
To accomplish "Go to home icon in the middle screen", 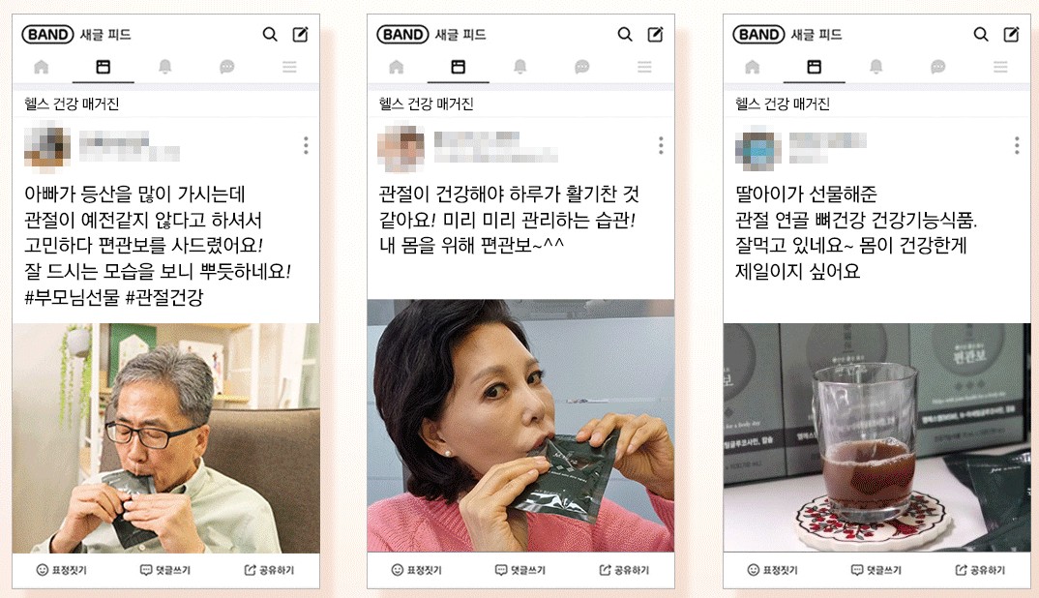I will tap(397, 67).
